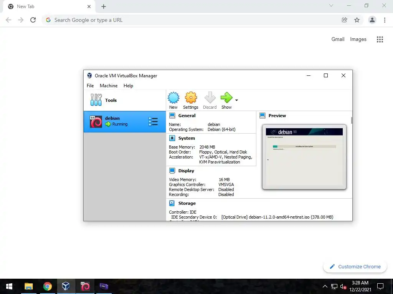Expand the Show button dropdown arrow
Image resolution: width=393 pixels, height=294 pixels.
[236, 100]
